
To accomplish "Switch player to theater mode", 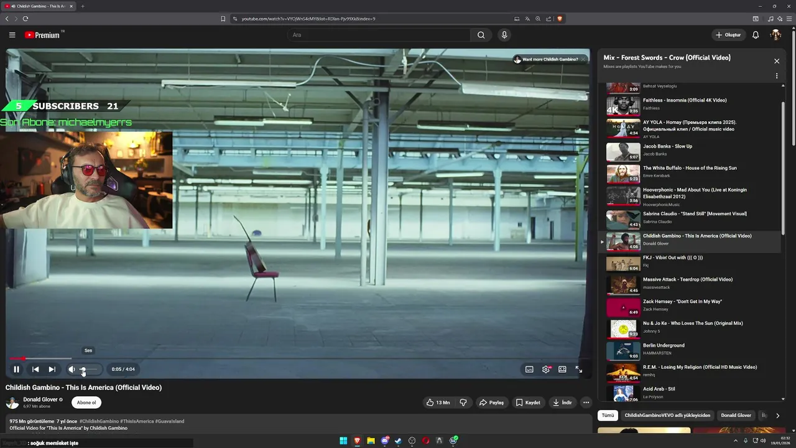I will (x=562, y=369).
